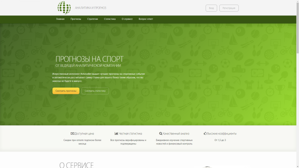Click the thumbs-up icon beside Высокие коэффициенты
The width and height of the screenshot is (299, 168).
[x=205, y=133]
